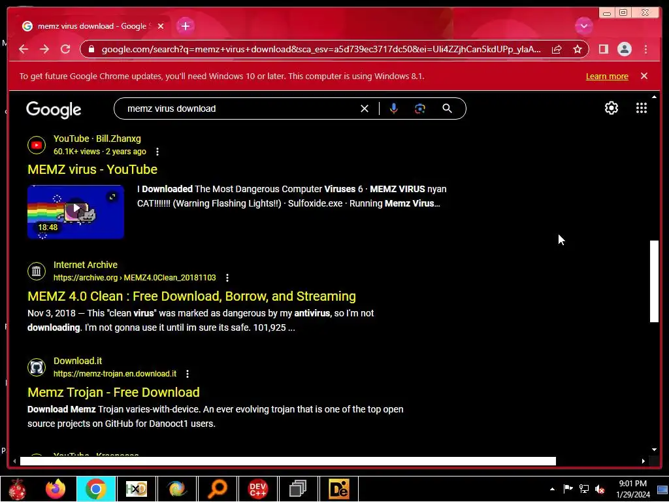Play the Nyan cat video thumbnail

(x=76, y=212)
